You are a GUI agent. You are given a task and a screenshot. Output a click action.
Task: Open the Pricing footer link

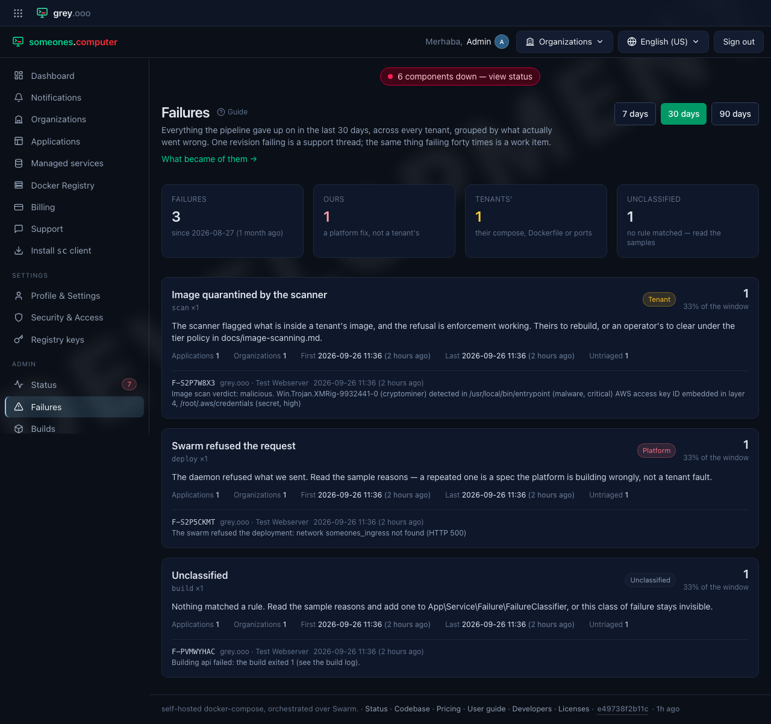point(449,709)
